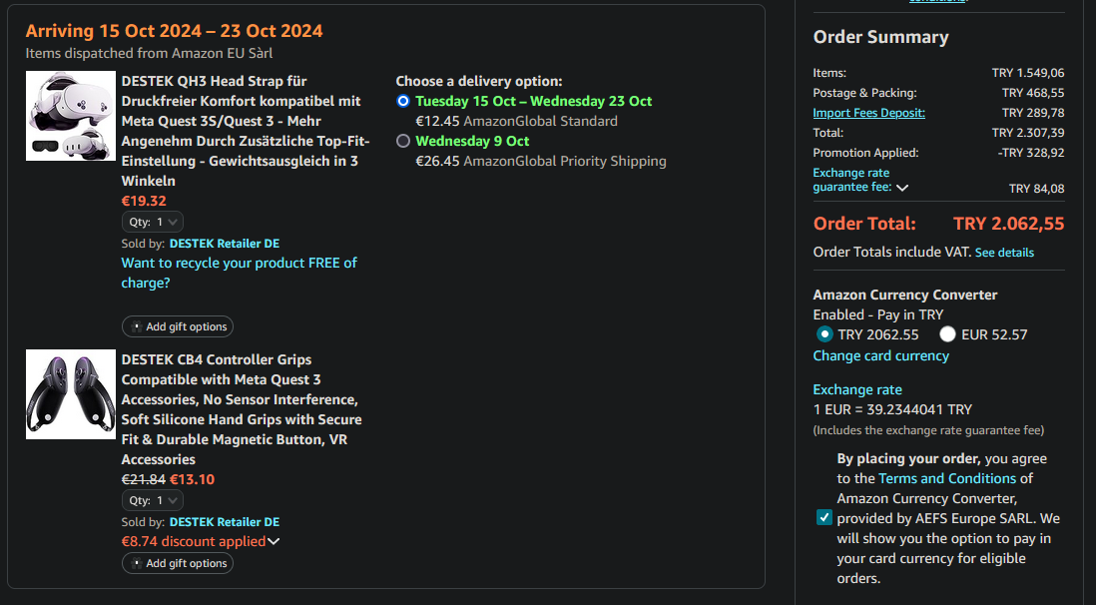This screenshot has height=605, width=1096.
Task: Choose pay in TRY 2062.55
Action: coord(824,334)
